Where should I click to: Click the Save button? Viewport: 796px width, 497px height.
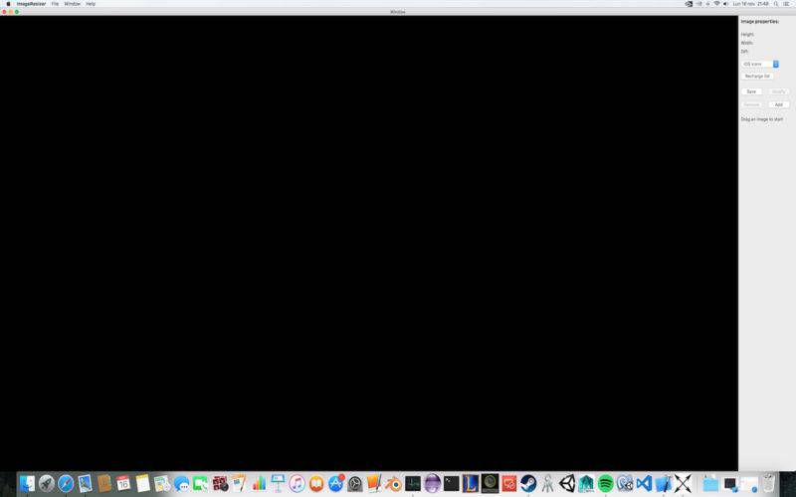click(x=751, y=91)
